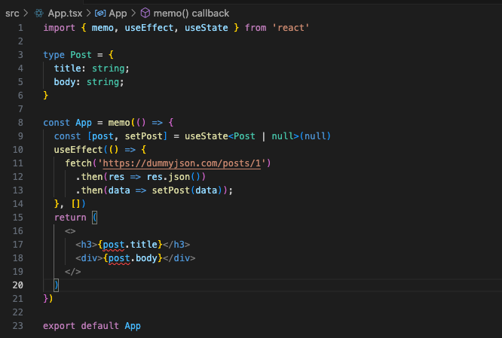This screenshot has width=502, height=338.
Task: Click useState in the import statement
Action: pos(207,28)
